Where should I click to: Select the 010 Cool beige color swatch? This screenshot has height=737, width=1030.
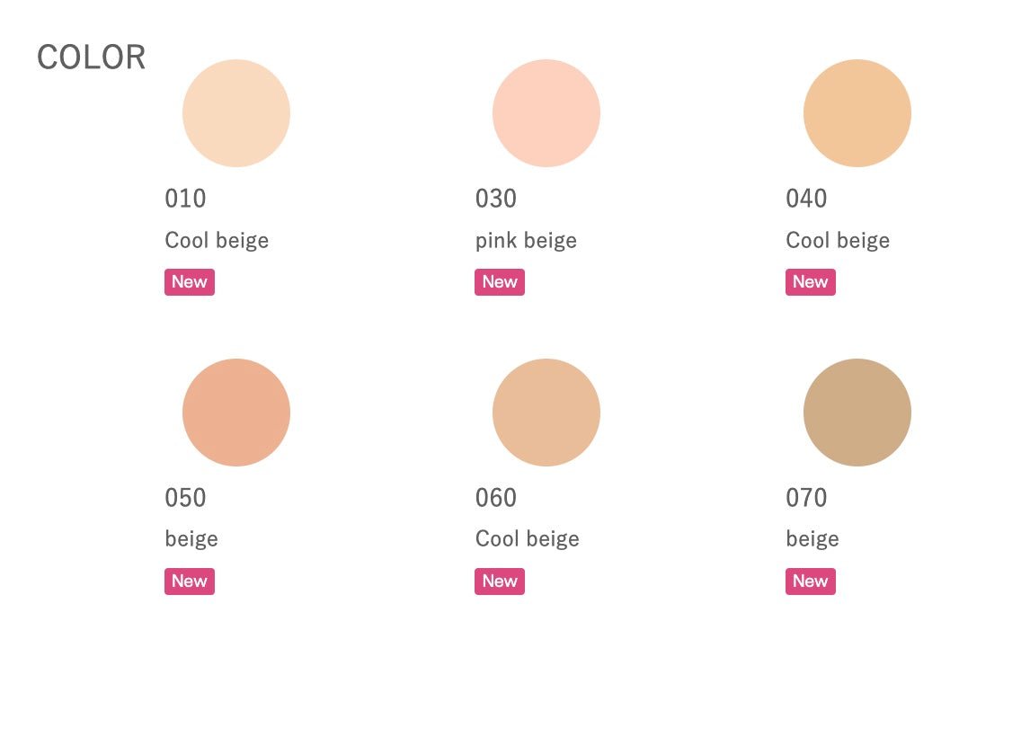click(x=236, y=113)
